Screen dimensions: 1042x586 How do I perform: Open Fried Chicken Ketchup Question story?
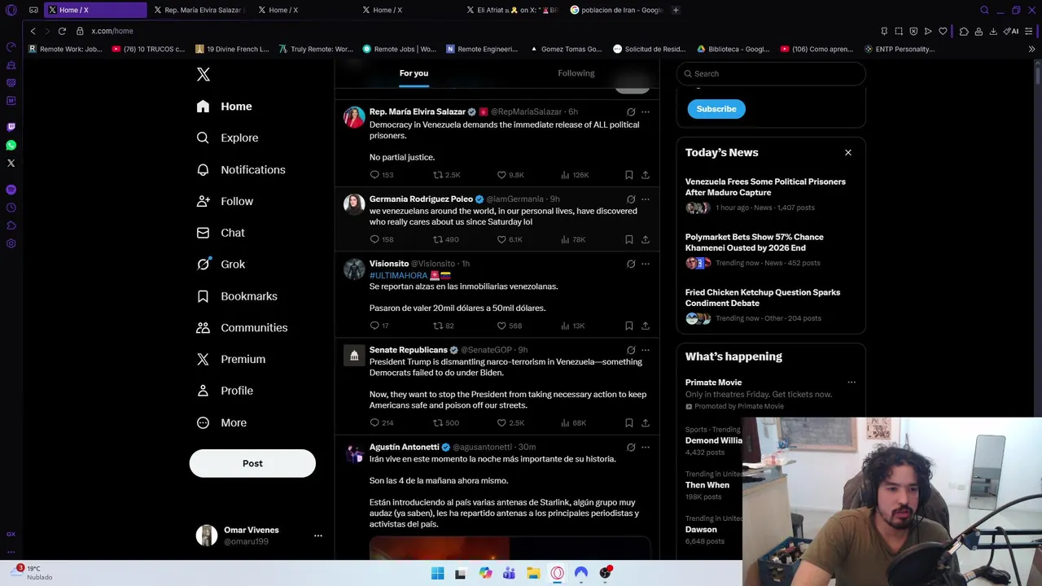[763, 298]
